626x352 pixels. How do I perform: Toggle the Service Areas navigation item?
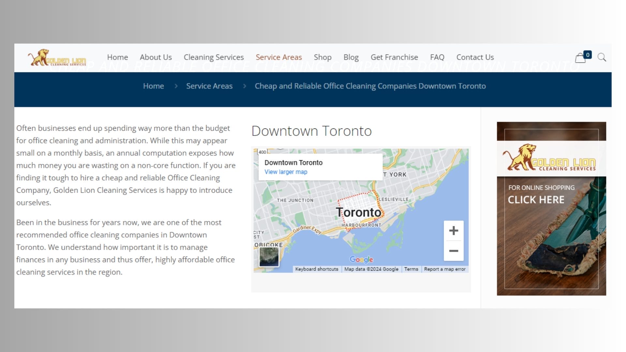279,57
